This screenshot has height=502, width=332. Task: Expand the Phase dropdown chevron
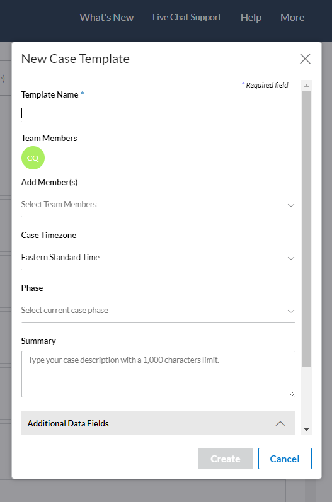click(x=290, y=311)
